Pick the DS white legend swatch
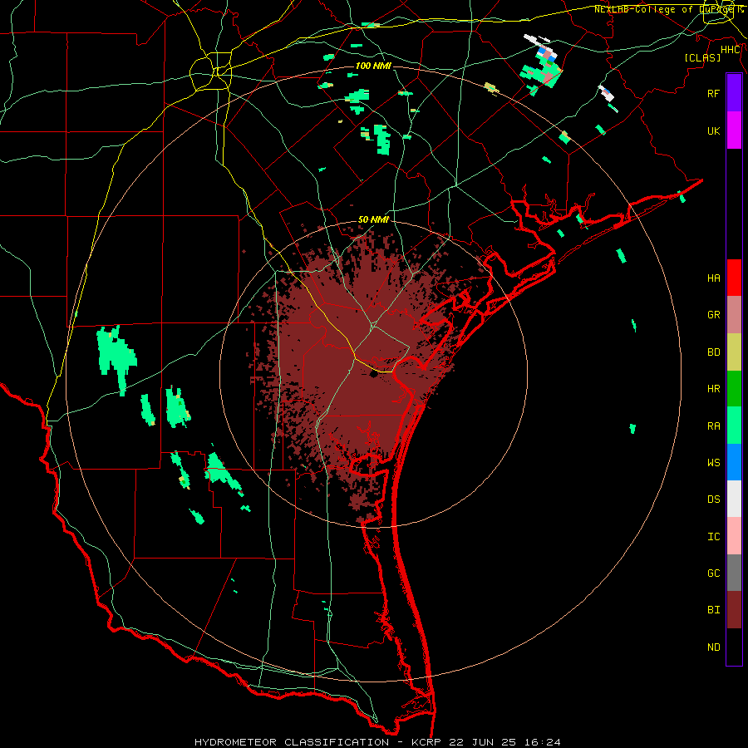Viewport: 748px width, 748px height. point(734,499)
